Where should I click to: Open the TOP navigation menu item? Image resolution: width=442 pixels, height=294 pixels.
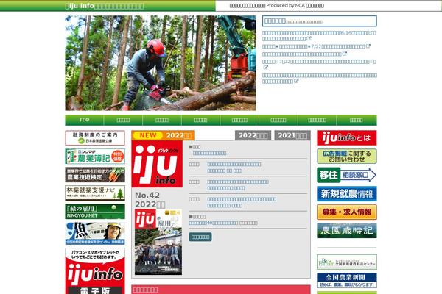coord(84,120)
